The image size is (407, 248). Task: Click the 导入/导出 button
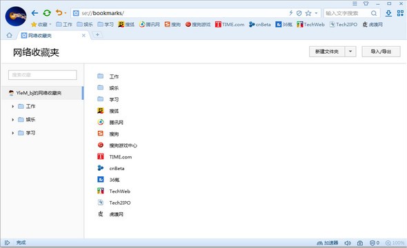(381, 52)
